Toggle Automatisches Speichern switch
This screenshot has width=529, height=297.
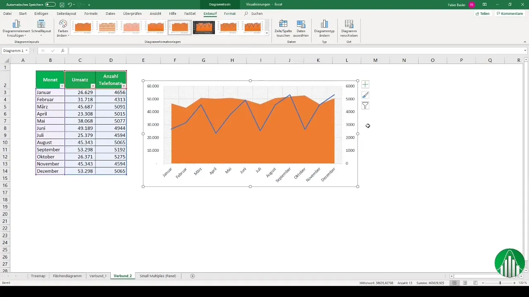pyautogui.click(x=50, y=4)
